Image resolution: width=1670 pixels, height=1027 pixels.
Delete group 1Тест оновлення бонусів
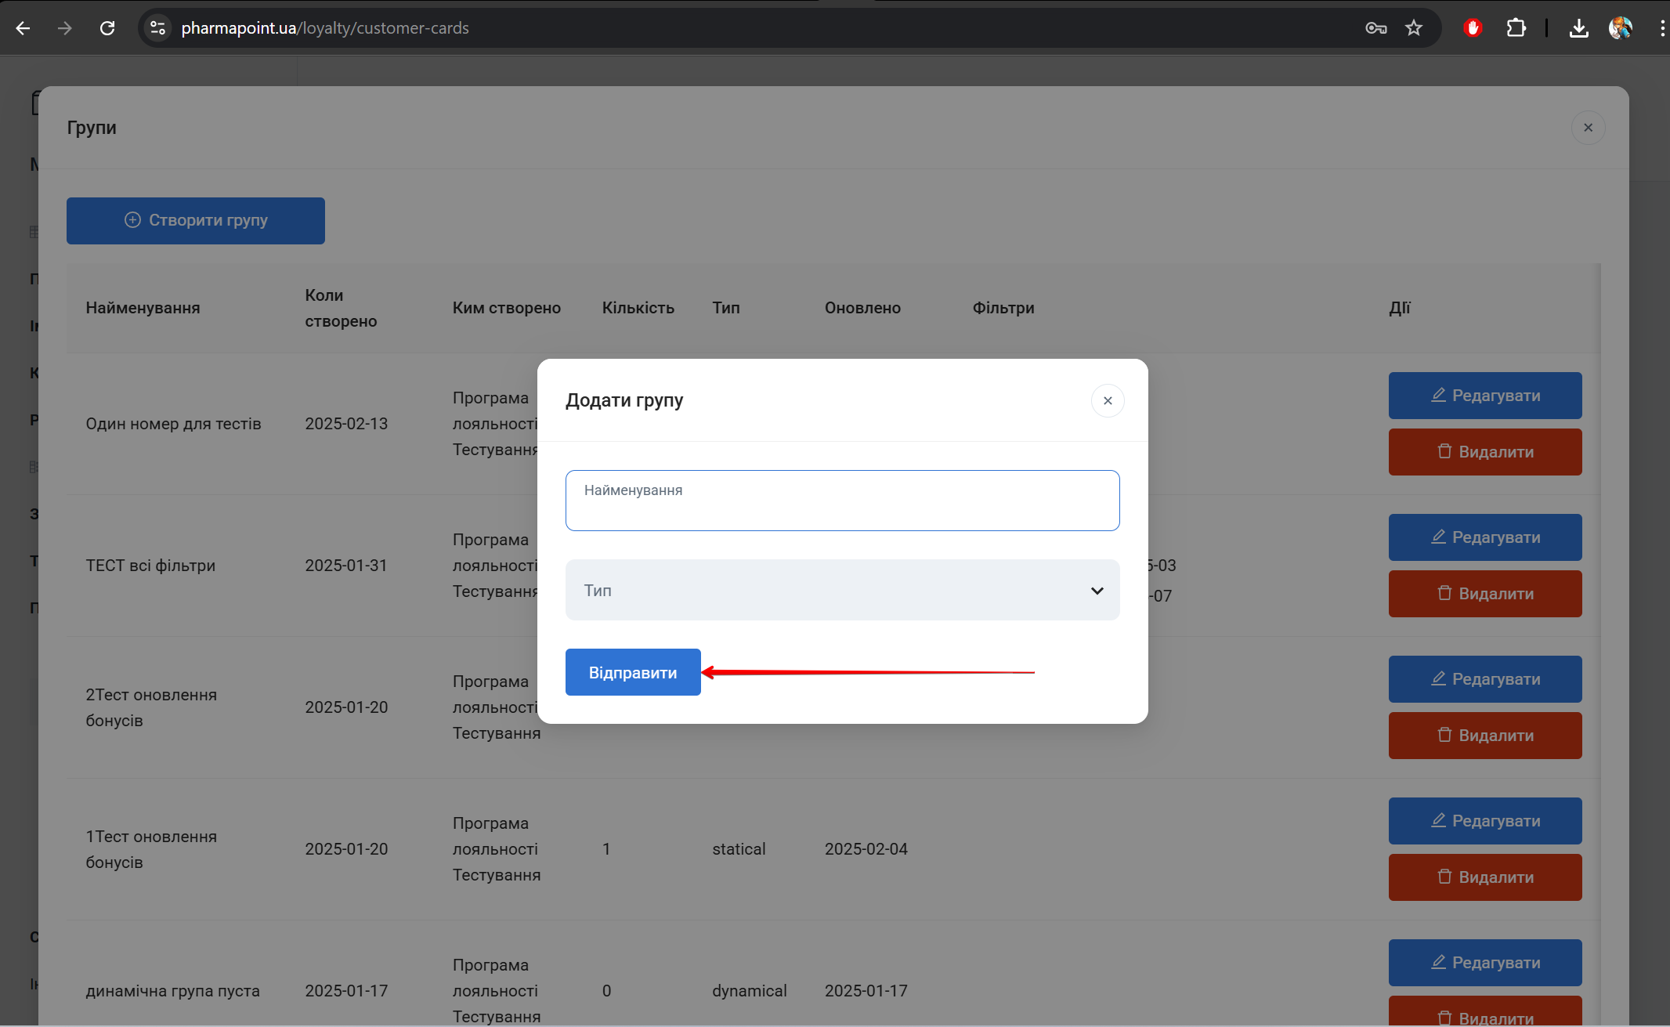click(1485, 877)
